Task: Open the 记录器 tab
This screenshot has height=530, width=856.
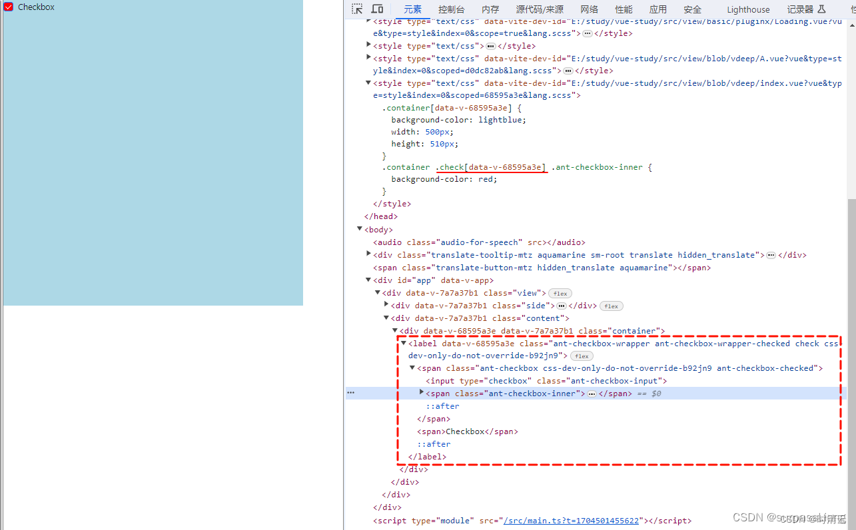Action: click(x=800, y=9)
